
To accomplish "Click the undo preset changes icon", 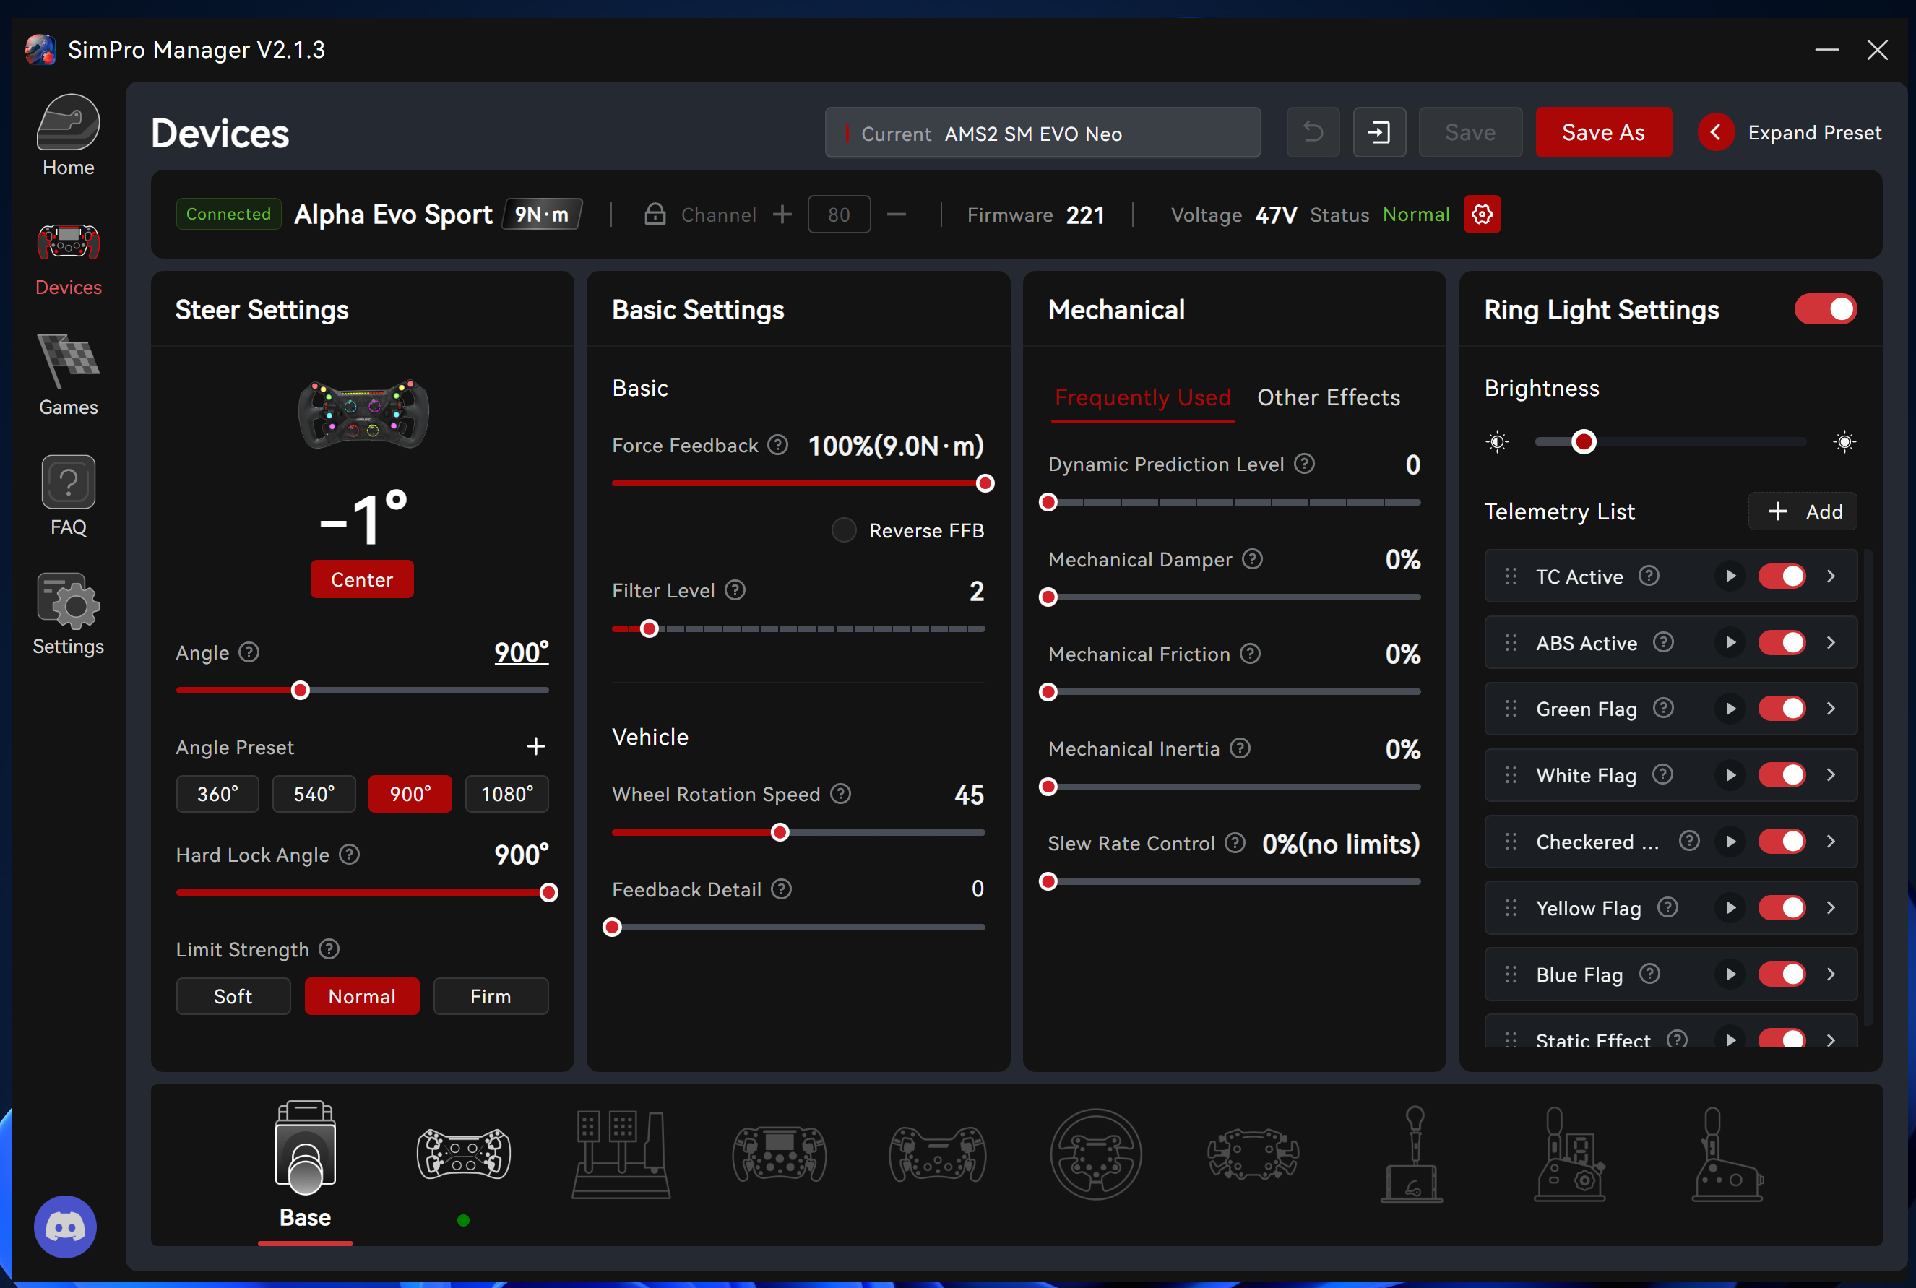I will pyautogui.click(x=1313, y=132).
